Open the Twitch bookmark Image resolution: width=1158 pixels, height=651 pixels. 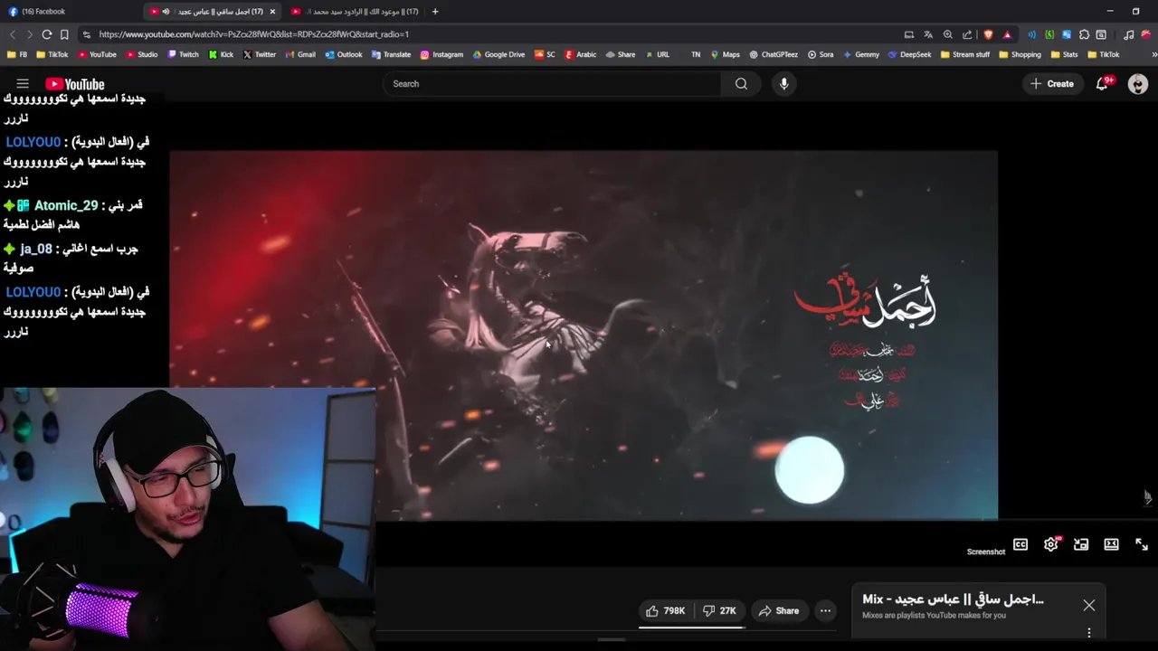tap(183, 54)
